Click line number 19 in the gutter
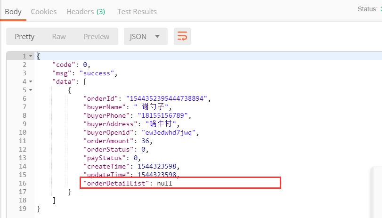The width and height of the screenshot is (382, 218). (23, 209)
